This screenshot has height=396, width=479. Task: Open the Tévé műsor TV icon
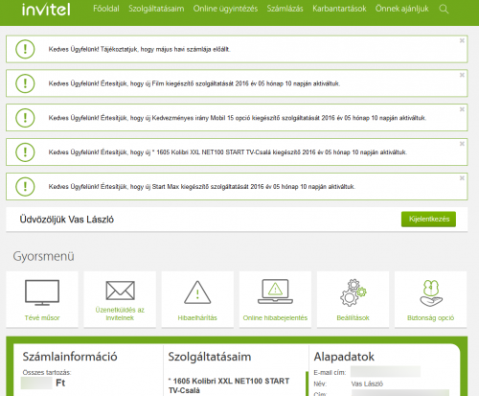point(42,292)
